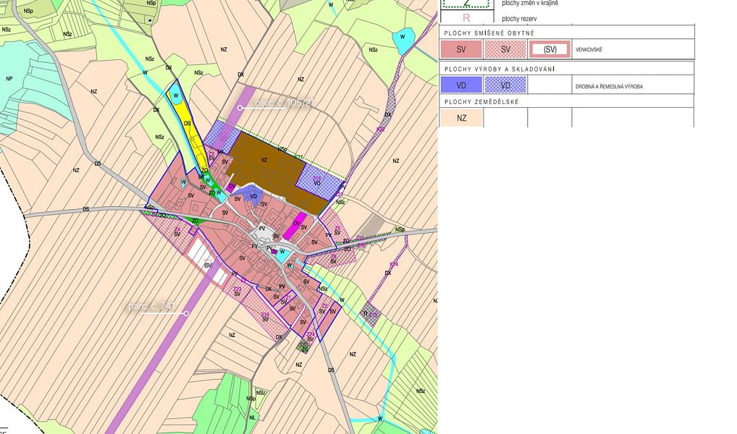Click the R reserve legend box
The image size is (737, 434).
(467, 18)
